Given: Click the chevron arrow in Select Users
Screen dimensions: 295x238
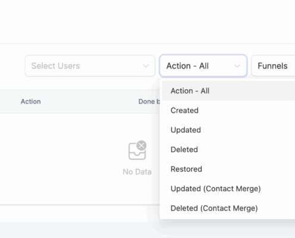Looking at the screenshot, I should 146,66.
